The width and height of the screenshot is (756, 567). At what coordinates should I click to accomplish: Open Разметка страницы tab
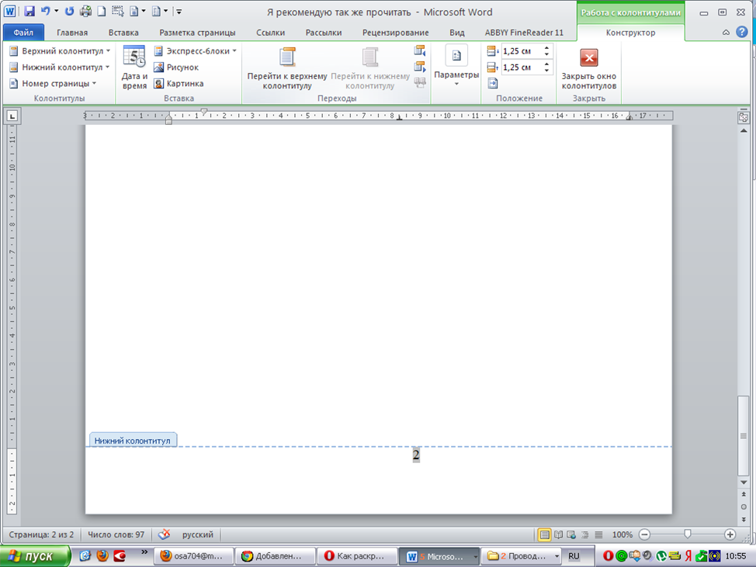197,33
